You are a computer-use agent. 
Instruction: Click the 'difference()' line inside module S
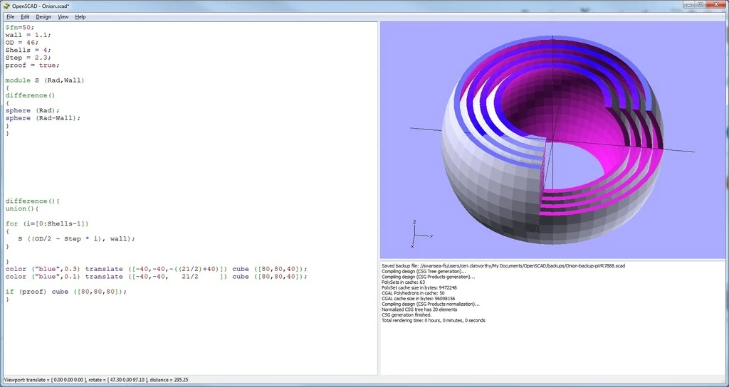[x=30, y=95]
